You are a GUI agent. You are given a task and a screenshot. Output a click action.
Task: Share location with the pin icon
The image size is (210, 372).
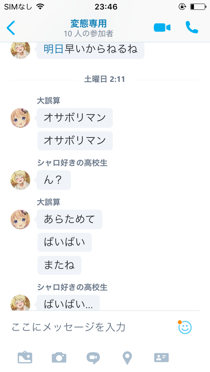[x=127, y=358]
